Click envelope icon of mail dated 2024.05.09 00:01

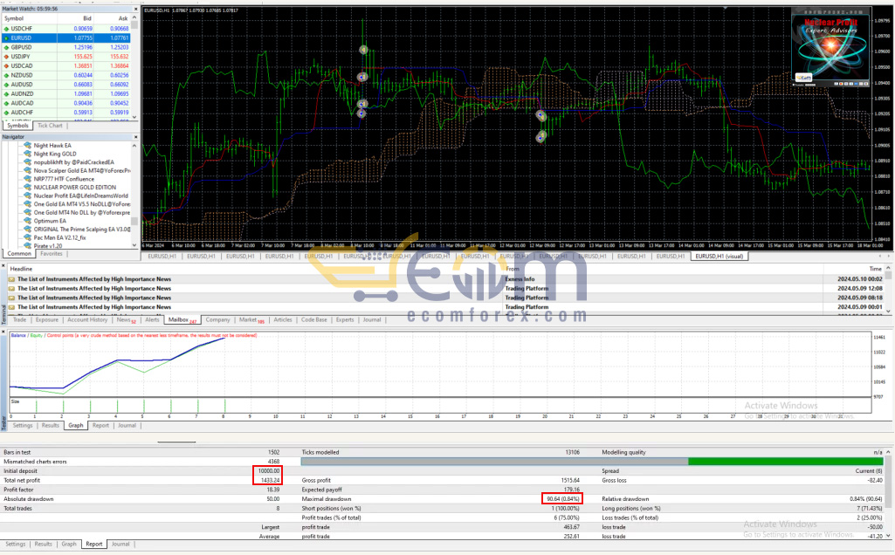[x=11, y=307]
